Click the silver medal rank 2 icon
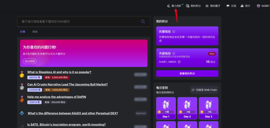Viewport: 270px width, 128px height. (22, 87)
